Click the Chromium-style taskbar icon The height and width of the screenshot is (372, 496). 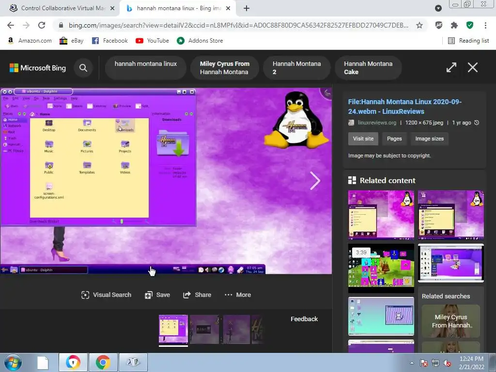click(x=73, y=362)
